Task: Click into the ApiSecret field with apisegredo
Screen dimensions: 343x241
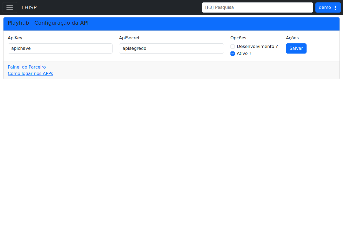Action: (x=171, y=48)
